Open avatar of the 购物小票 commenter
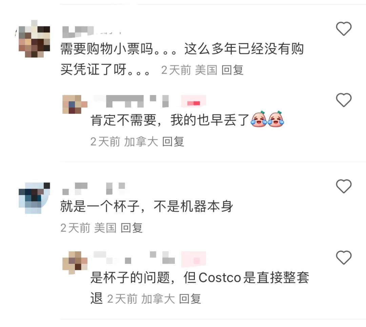 34,39
